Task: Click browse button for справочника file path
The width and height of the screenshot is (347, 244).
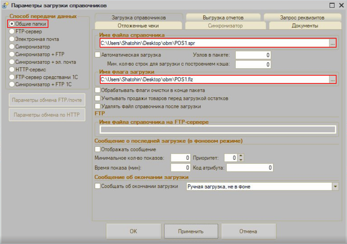Action: (x=332, y=43)
